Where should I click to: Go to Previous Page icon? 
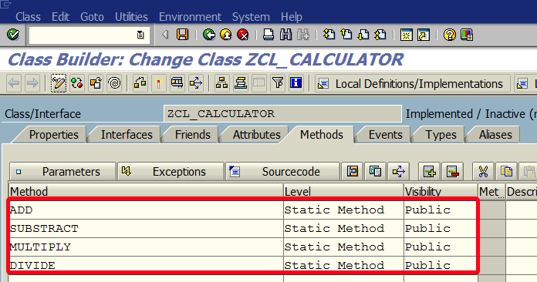[x=346, y=35]
